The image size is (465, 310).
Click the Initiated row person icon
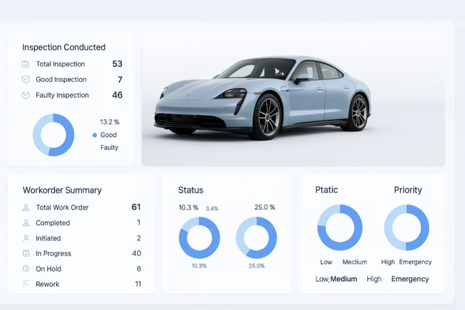pyautogui.click(x=26, y=238)
